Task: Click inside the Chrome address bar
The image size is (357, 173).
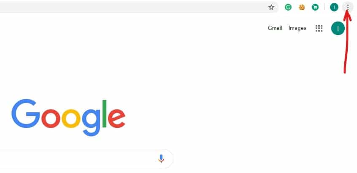Action: point(127,7)
